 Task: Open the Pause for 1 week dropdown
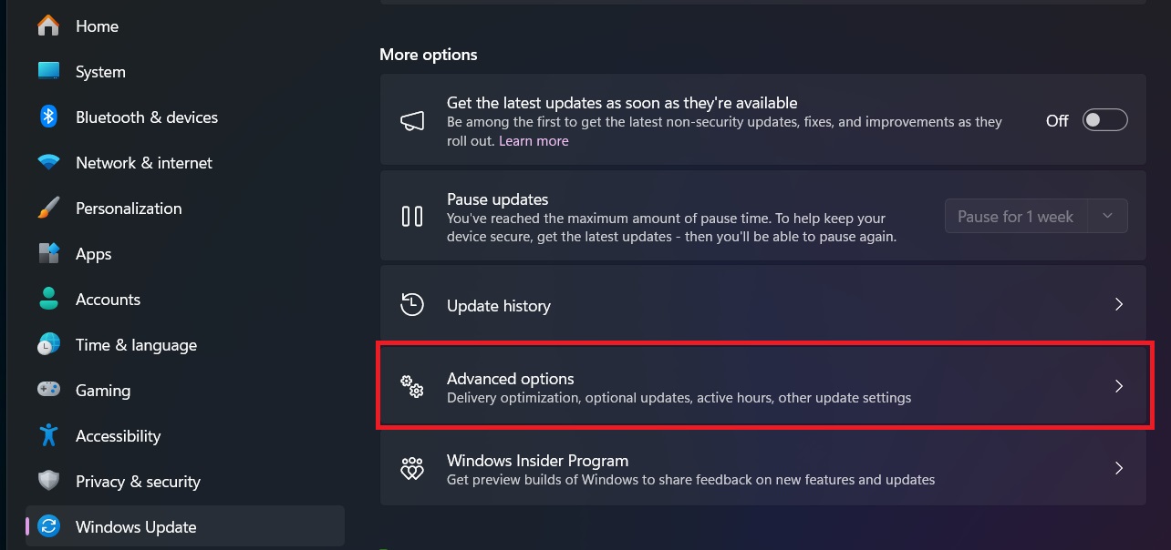pos(1036,217)
